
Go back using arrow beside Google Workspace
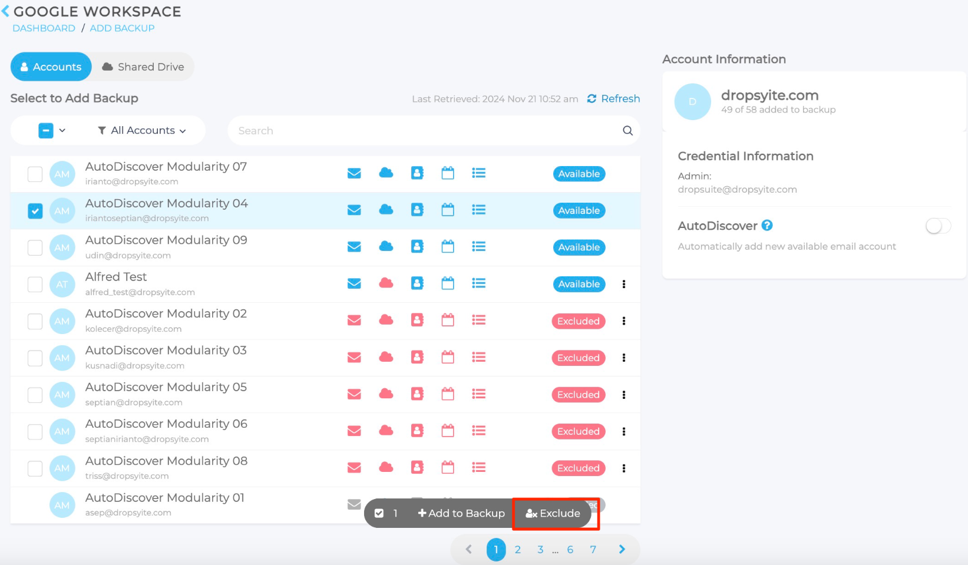6,11
